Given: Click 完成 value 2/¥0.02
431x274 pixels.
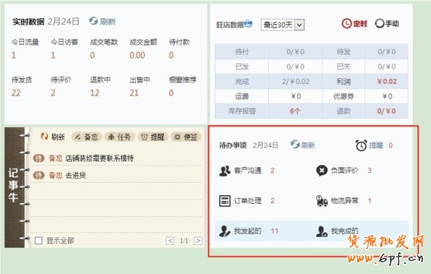Looking at the screenshot, I should 295,81.
